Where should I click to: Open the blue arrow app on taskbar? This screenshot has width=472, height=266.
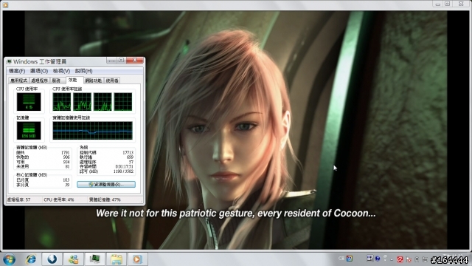pos(52,259)
